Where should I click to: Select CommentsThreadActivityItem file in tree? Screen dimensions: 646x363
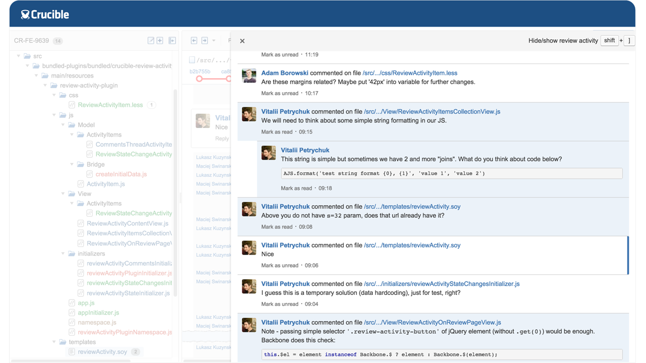(134, 144)
